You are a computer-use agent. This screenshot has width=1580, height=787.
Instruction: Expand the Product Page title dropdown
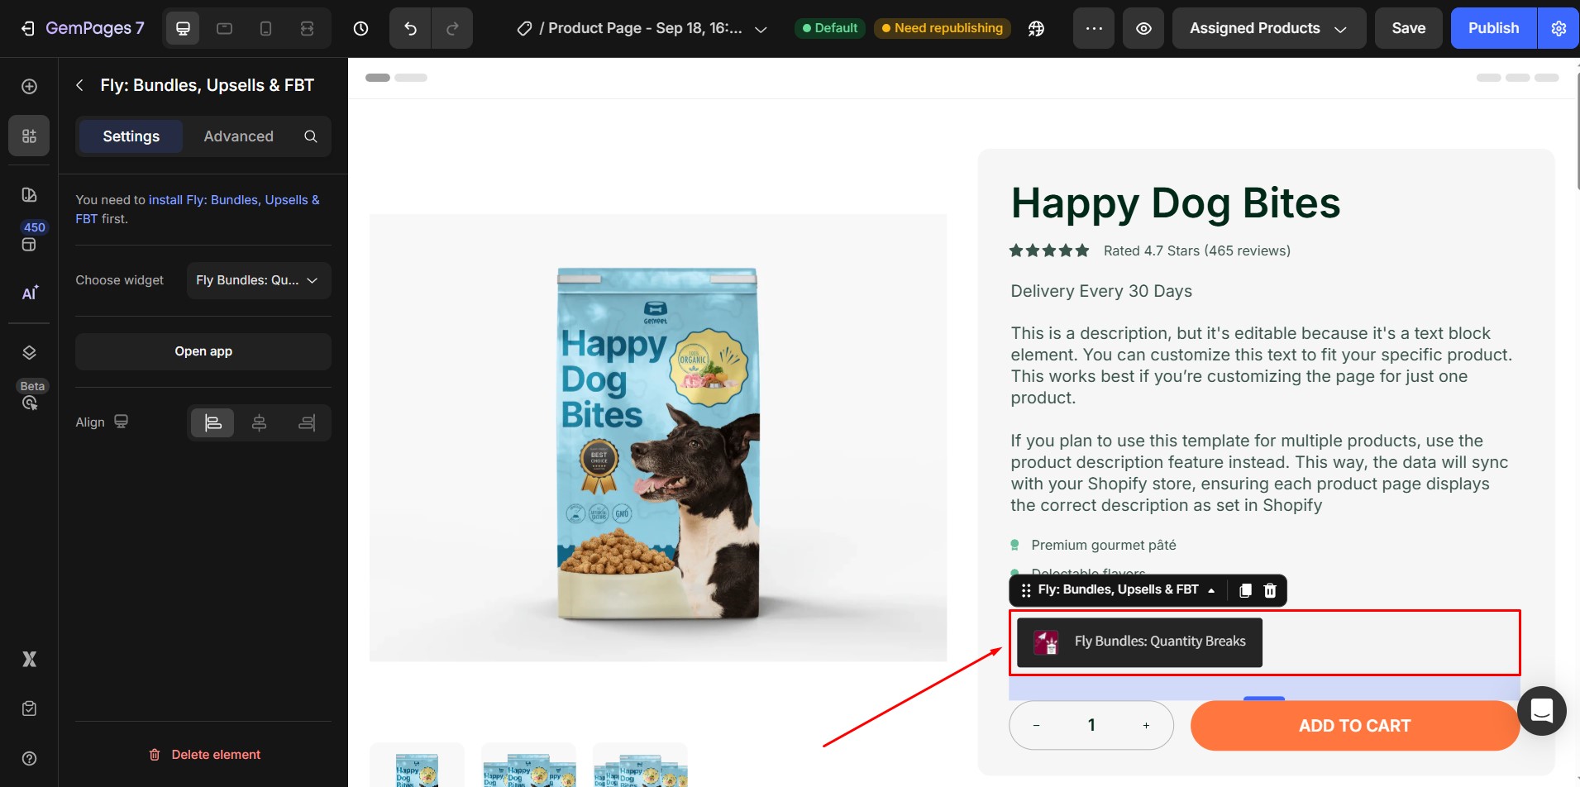coord(761,29)
